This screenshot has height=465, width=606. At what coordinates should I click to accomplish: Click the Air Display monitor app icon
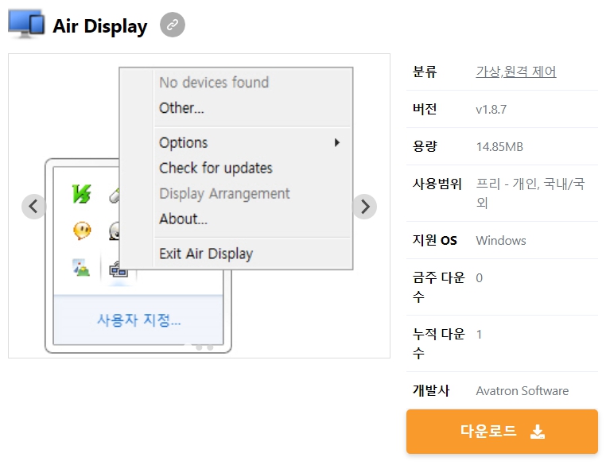click(26, 25)
